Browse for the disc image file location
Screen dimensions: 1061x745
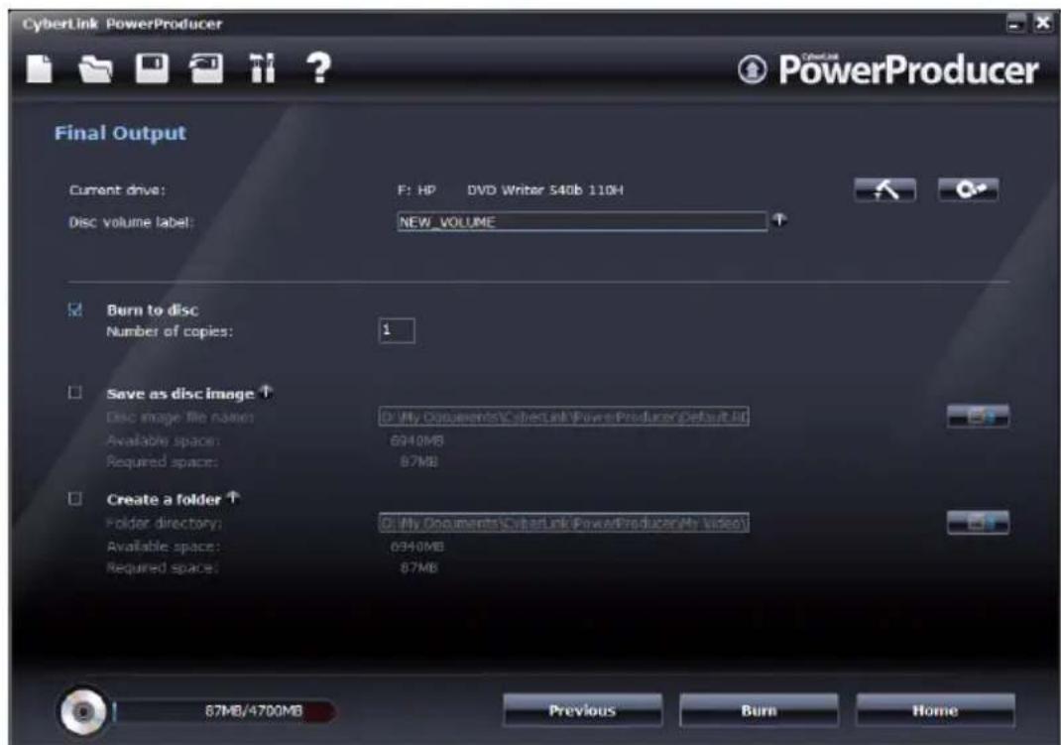(x=978, y=416)
